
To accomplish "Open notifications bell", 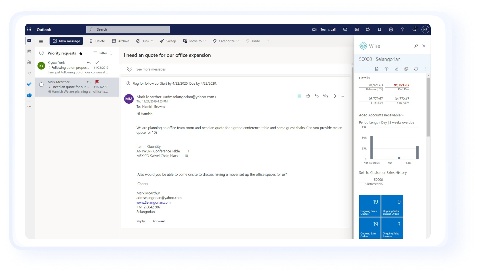I will point(379,29).
